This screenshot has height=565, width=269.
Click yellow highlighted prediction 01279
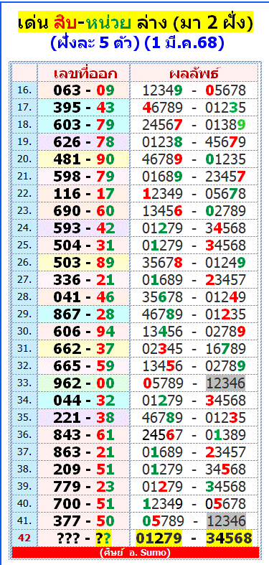coord(159,538)
